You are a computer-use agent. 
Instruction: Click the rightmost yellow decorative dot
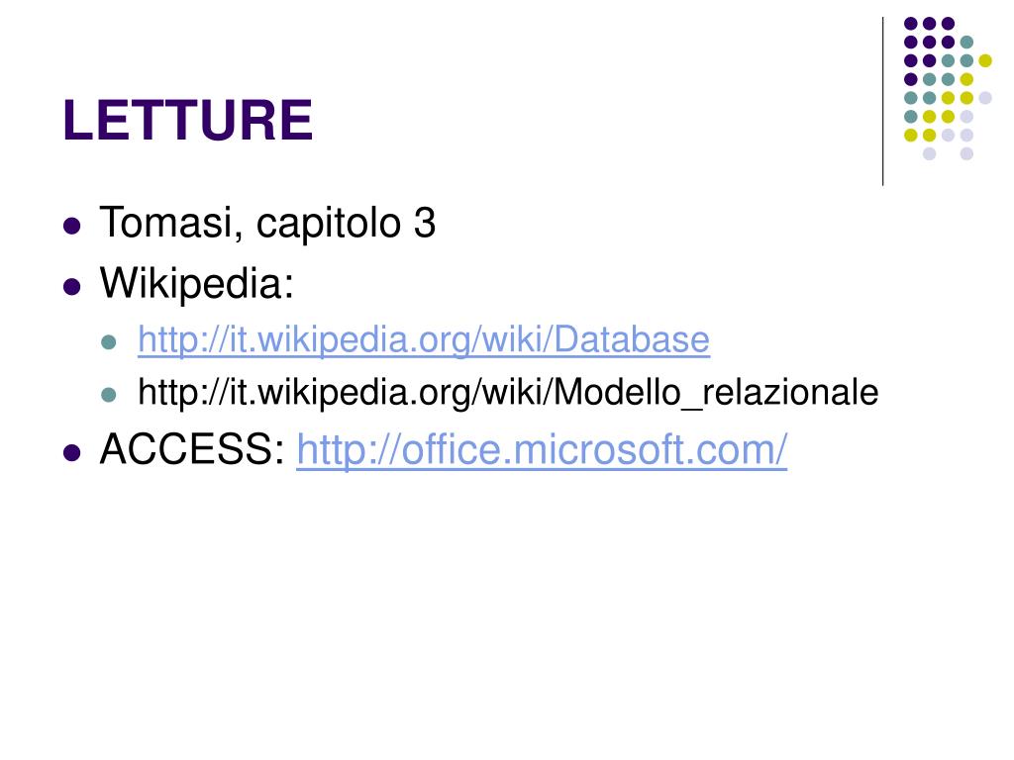pos(985,60)
